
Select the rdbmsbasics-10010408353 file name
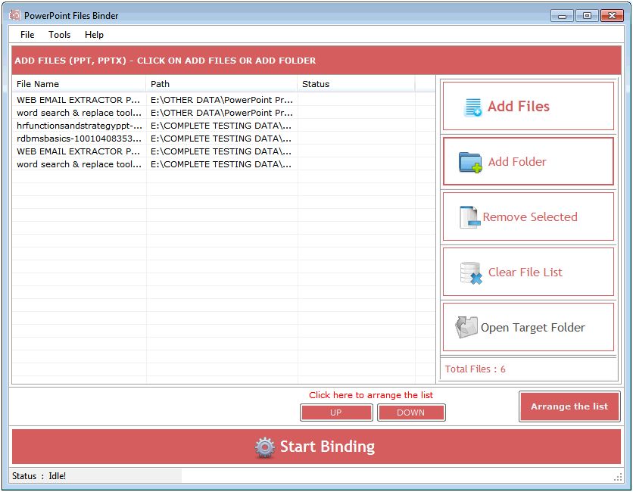[79, 139]
